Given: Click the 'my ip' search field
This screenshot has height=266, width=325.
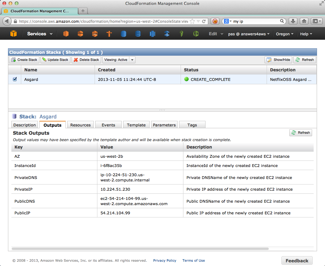Looking at the screenshot, I should 256,21.
